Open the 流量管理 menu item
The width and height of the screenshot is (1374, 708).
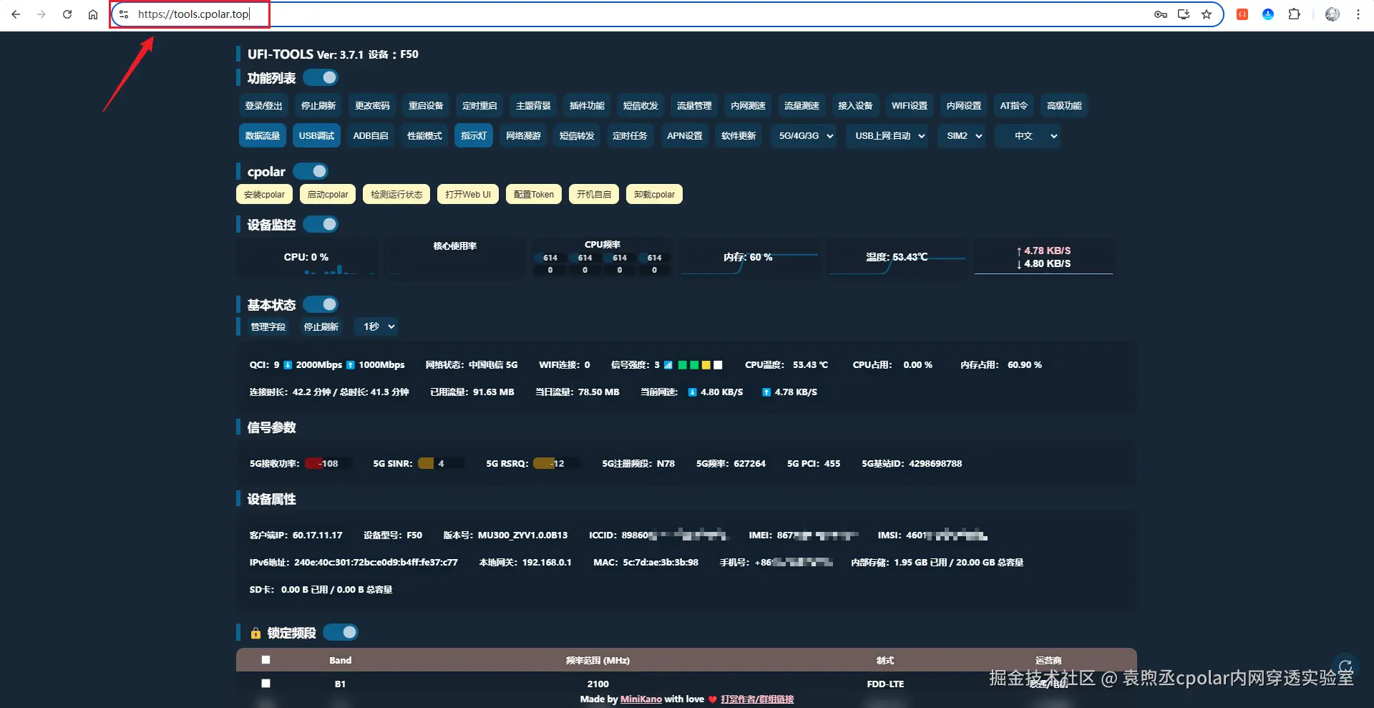click(694, 106)
